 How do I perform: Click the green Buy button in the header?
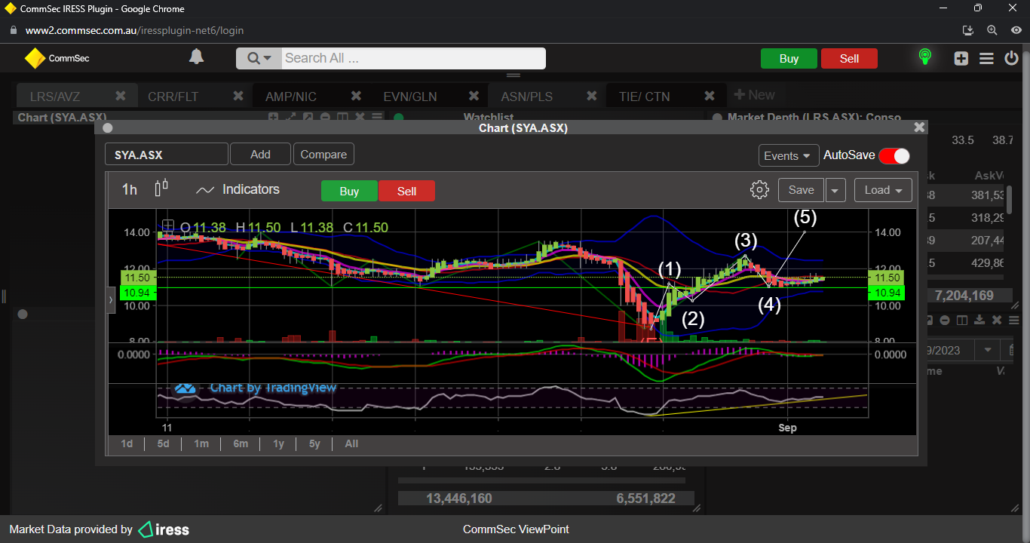pyautogui.click(x=789, y=59)
